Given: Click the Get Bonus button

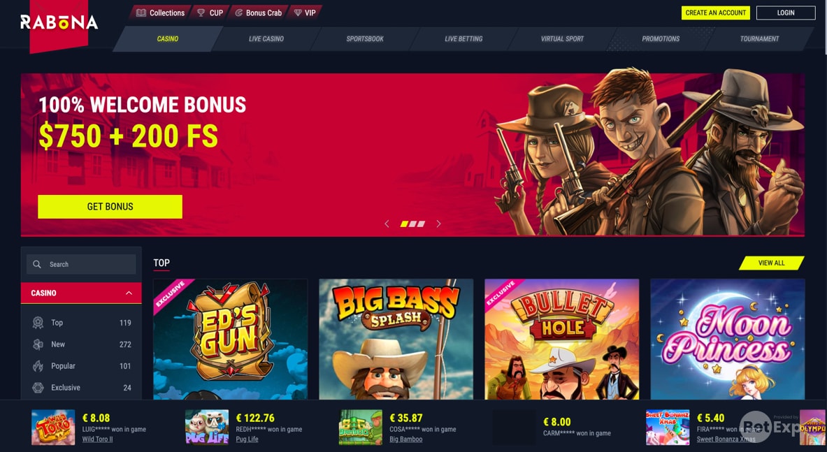Looking at the screenshot, I should (x=110, y=207).
